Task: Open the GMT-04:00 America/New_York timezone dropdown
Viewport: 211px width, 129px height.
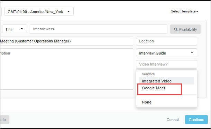Action: click(39, 11)
